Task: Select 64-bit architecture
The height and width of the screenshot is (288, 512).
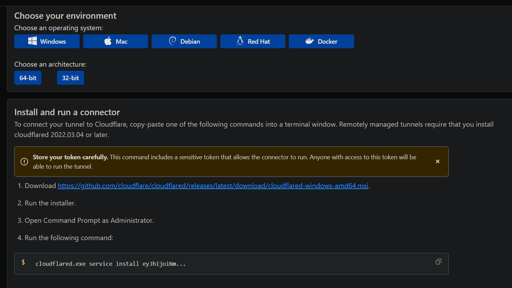Action: [x=28, y=78]
